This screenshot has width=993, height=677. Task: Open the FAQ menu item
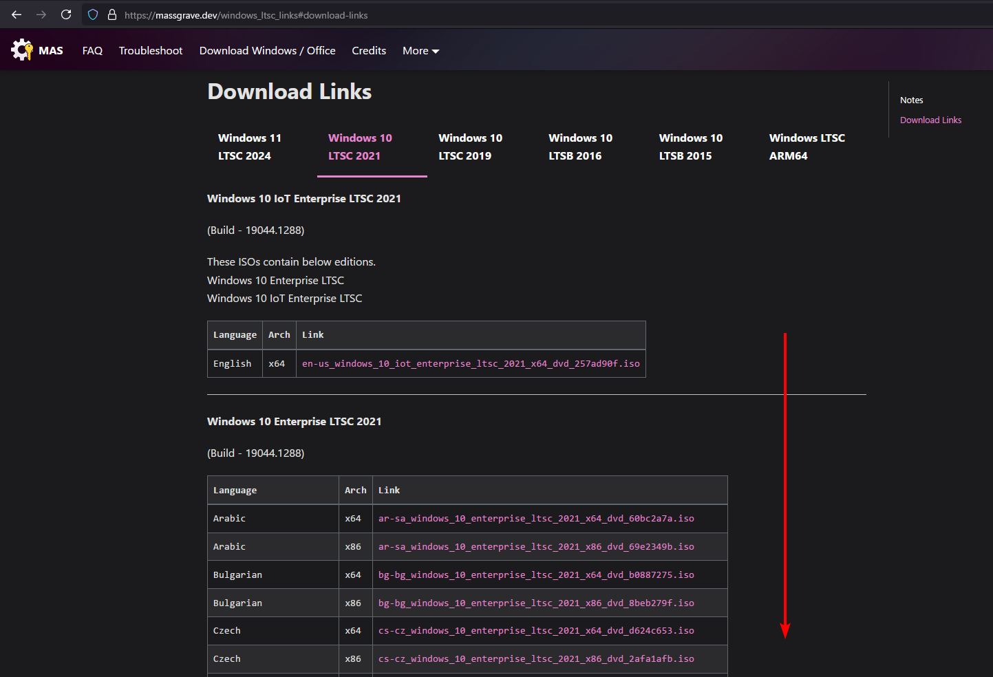92,50
